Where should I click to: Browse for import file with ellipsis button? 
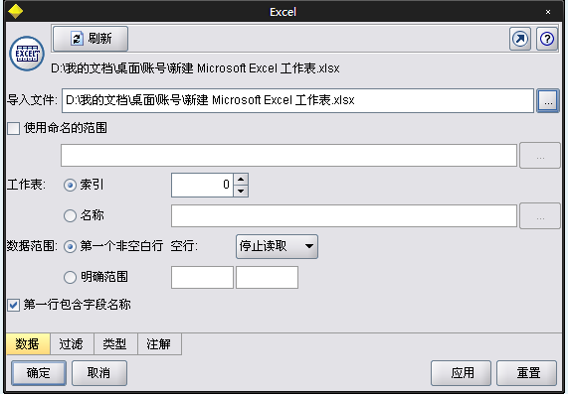(548, 100)
